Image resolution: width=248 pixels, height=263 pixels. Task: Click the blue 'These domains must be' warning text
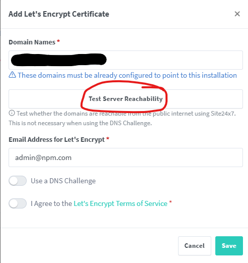[127, 75]
